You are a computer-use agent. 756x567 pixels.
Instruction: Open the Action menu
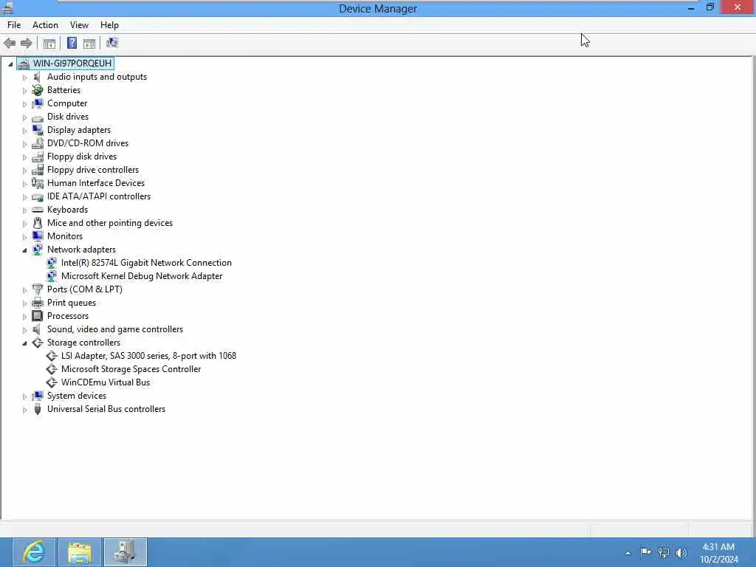[45, 25]
